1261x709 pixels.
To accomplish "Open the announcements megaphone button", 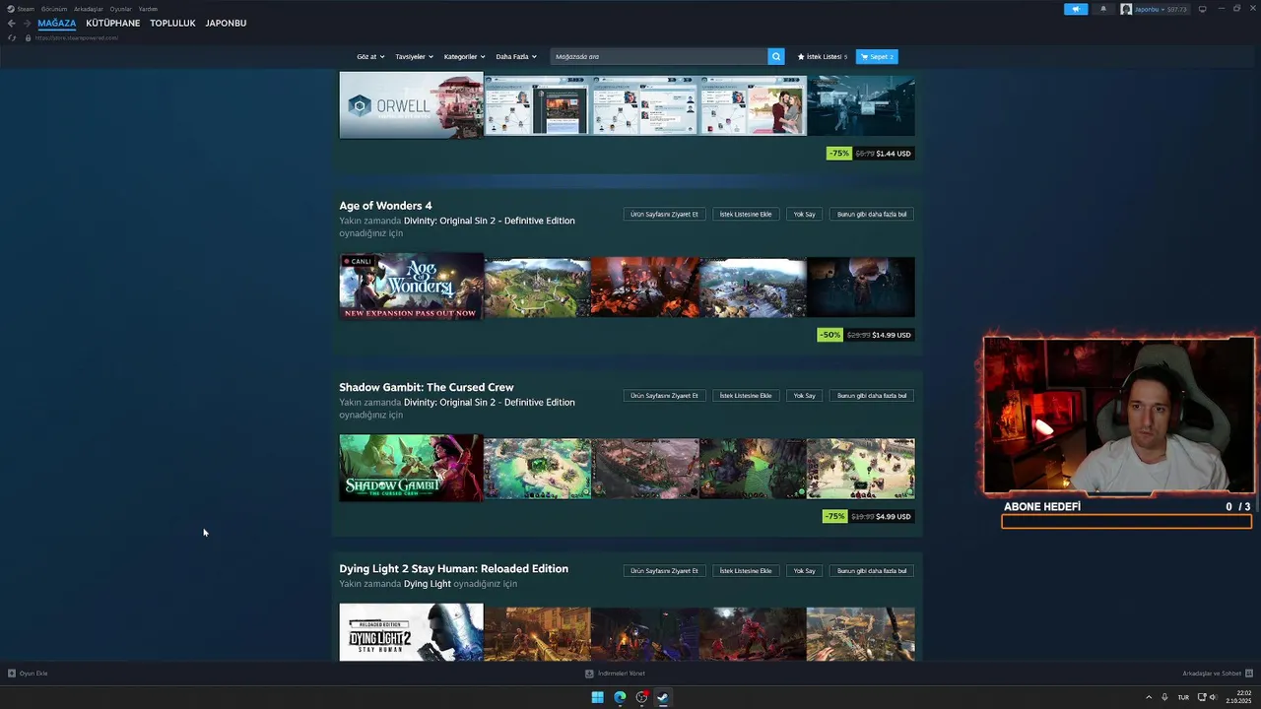I will [1076, 9].
